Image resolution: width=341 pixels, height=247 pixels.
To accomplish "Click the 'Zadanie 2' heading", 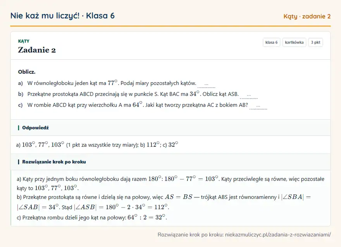I will tap(37, 50).
